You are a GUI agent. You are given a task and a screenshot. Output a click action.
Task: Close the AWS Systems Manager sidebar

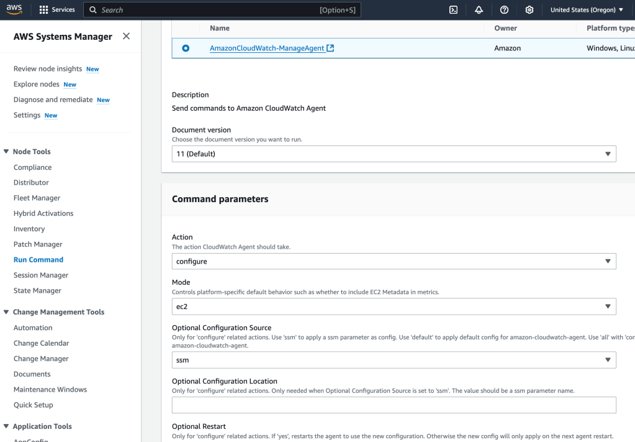(126, 36)
